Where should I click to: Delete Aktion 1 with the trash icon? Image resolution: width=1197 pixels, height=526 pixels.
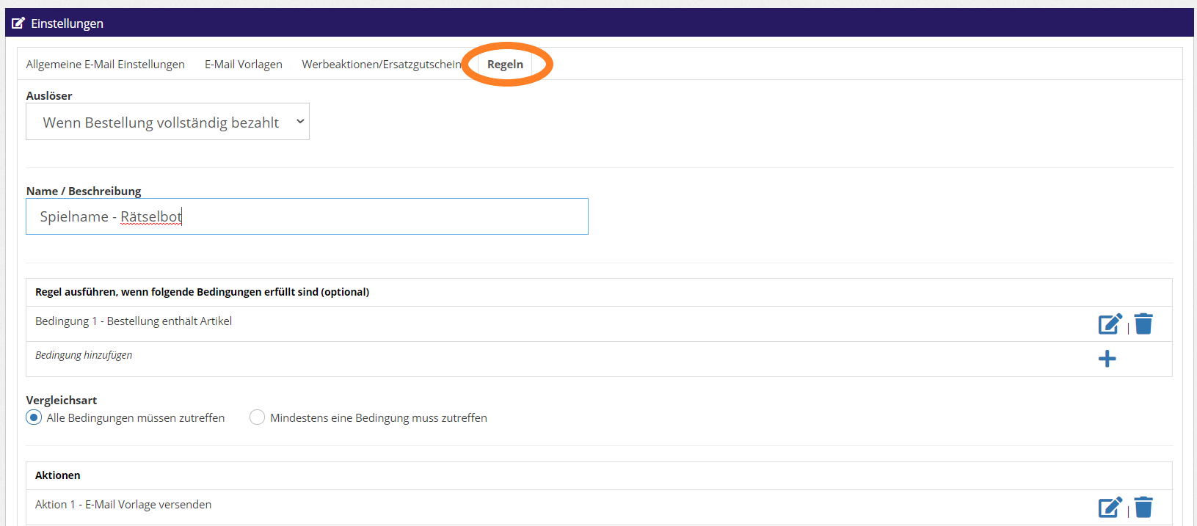pos(1143,507)
